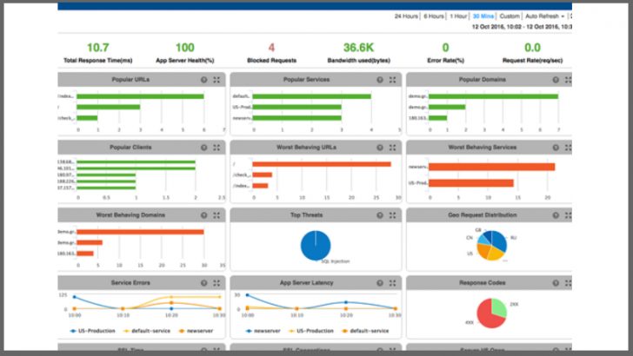Maximize the Service Errors chart

[217, 283]
